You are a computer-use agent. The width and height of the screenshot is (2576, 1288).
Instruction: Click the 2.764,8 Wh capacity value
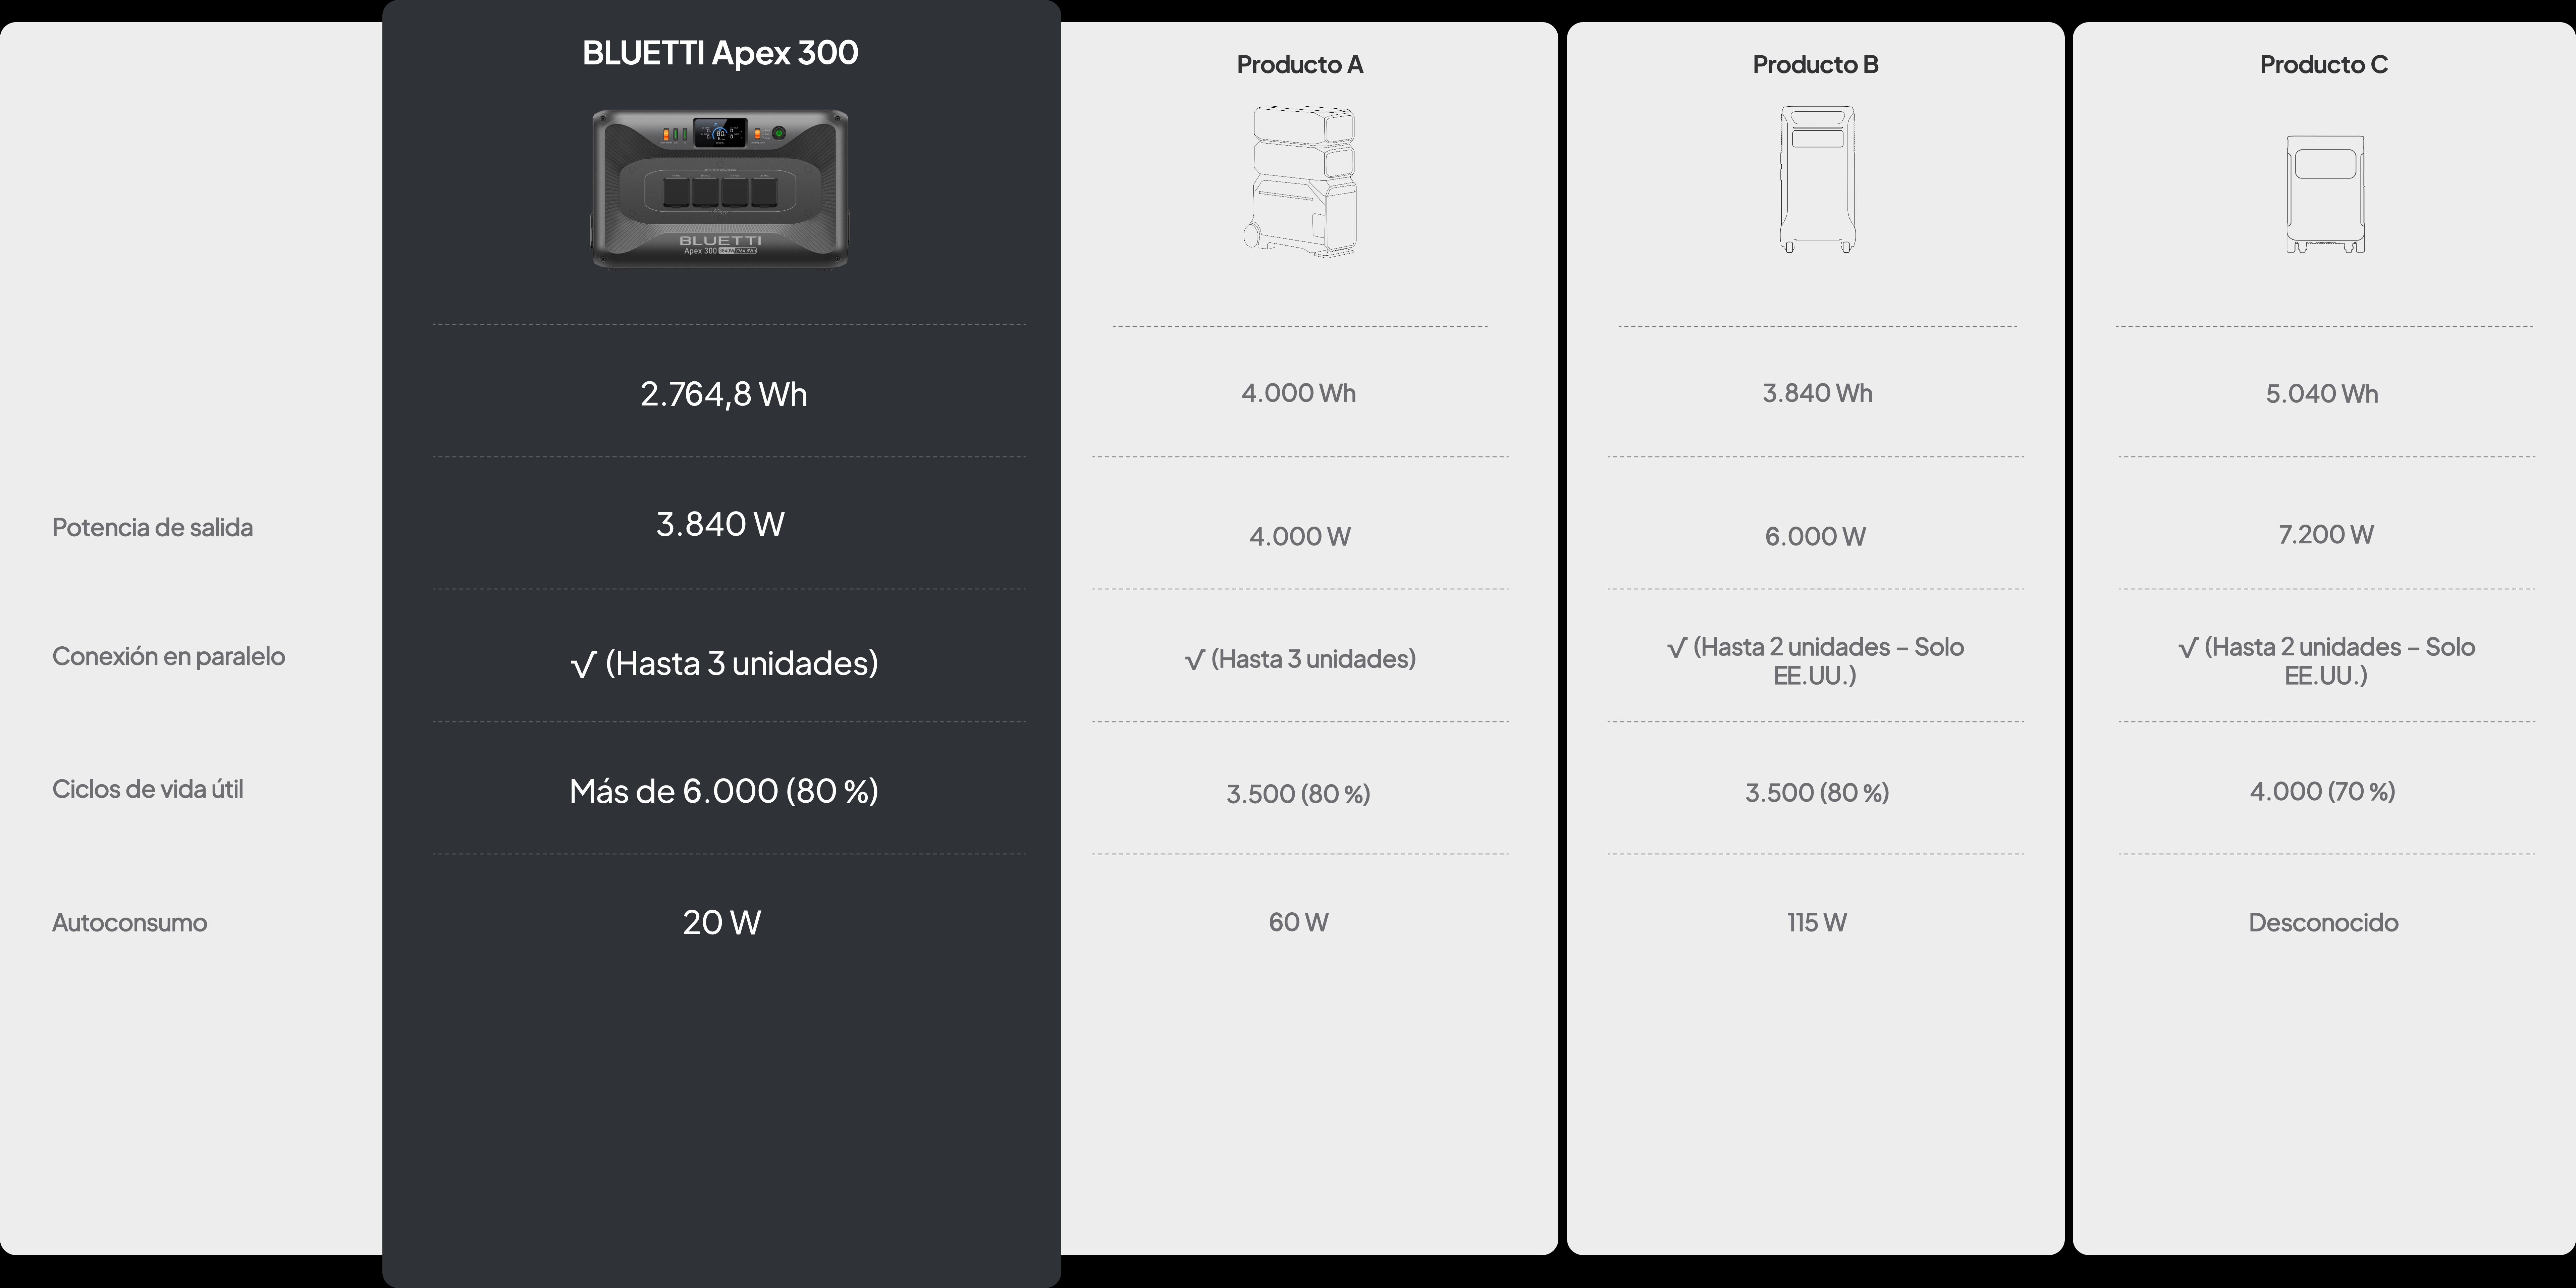[723, 394]
